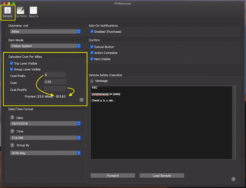This screenshot has width=246, height=188.
Task: Click the help icon beside Group By
Action: 12,145
